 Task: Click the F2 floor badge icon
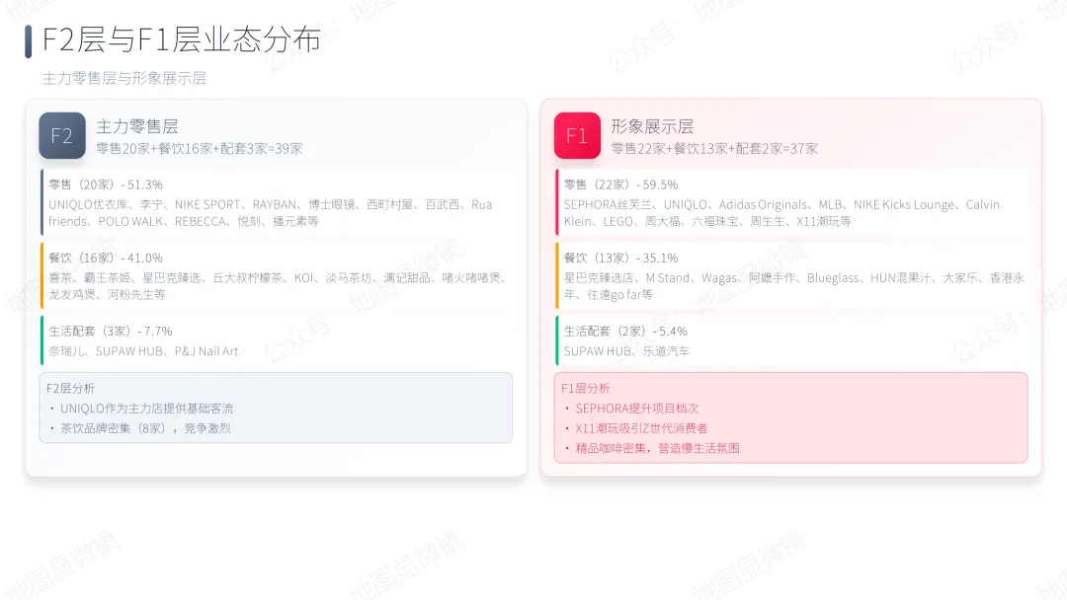tap(62, 135)
